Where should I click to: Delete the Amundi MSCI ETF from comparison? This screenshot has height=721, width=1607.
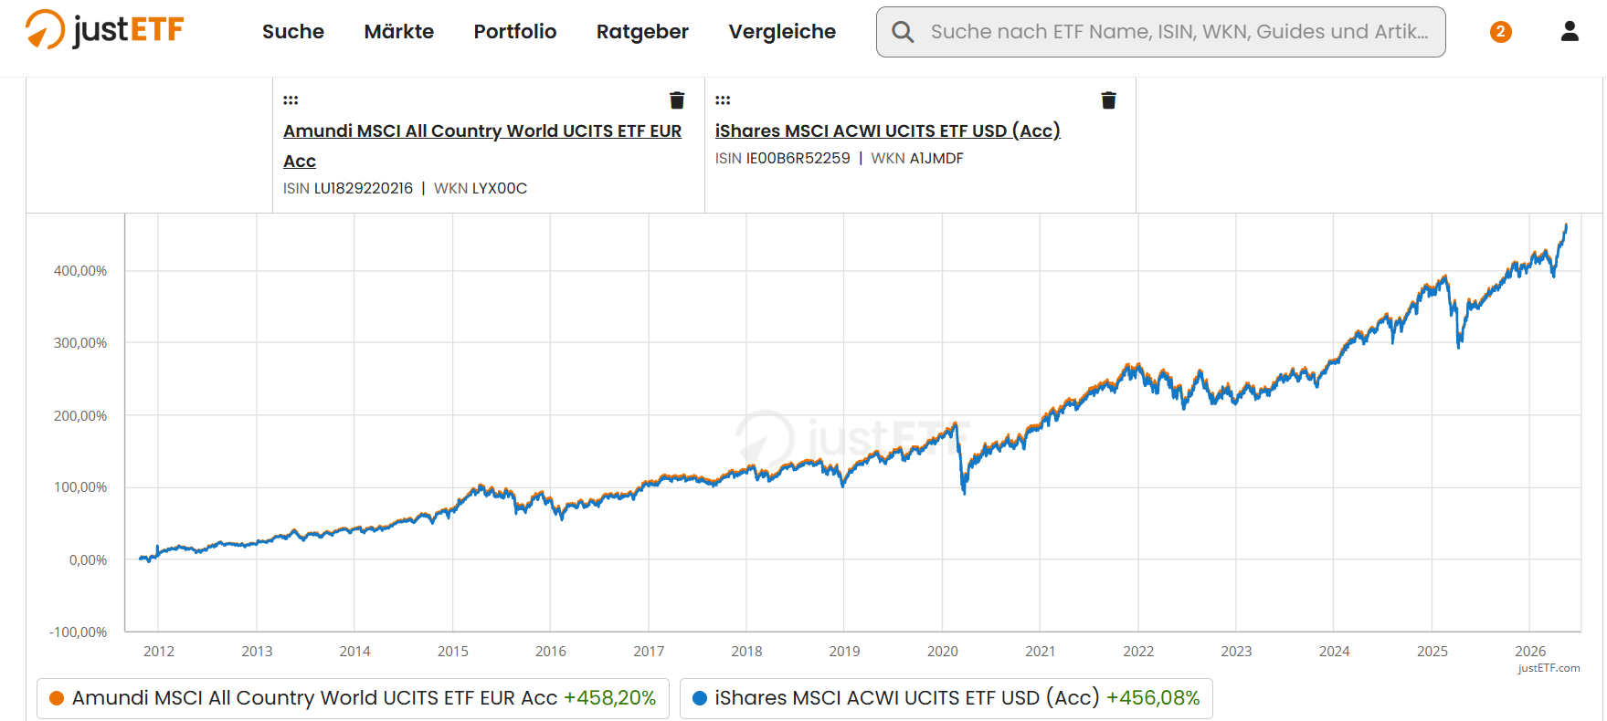coord(677,100)
